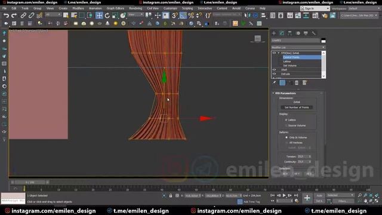Open the Modifiers menu
382x215 pixels.
click(78, 8)
